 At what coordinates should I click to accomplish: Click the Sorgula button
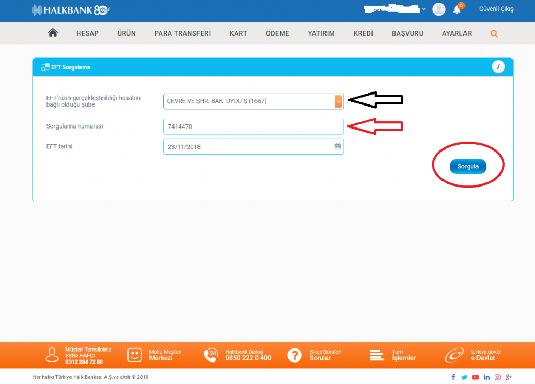[x=468, y=166]
